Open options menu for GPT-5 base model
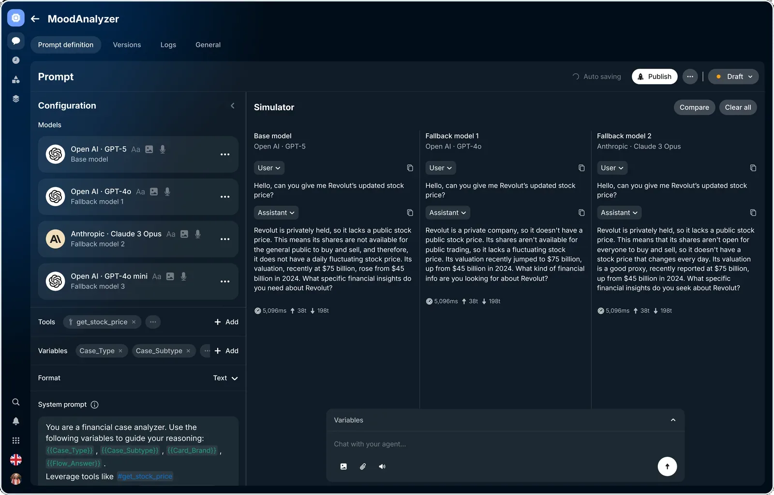The image size is (774, 495). tap(225, 154)
